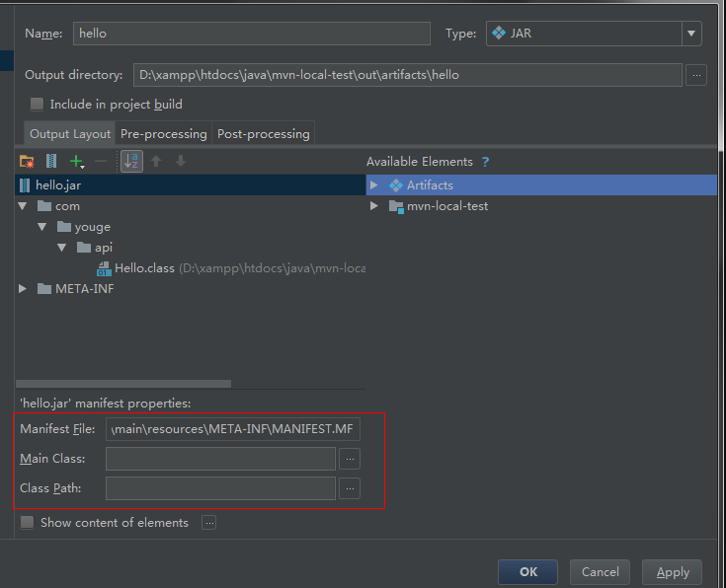Switch to the Post-processing tab
Screen dimensions: 726x588
click(263, 134)
